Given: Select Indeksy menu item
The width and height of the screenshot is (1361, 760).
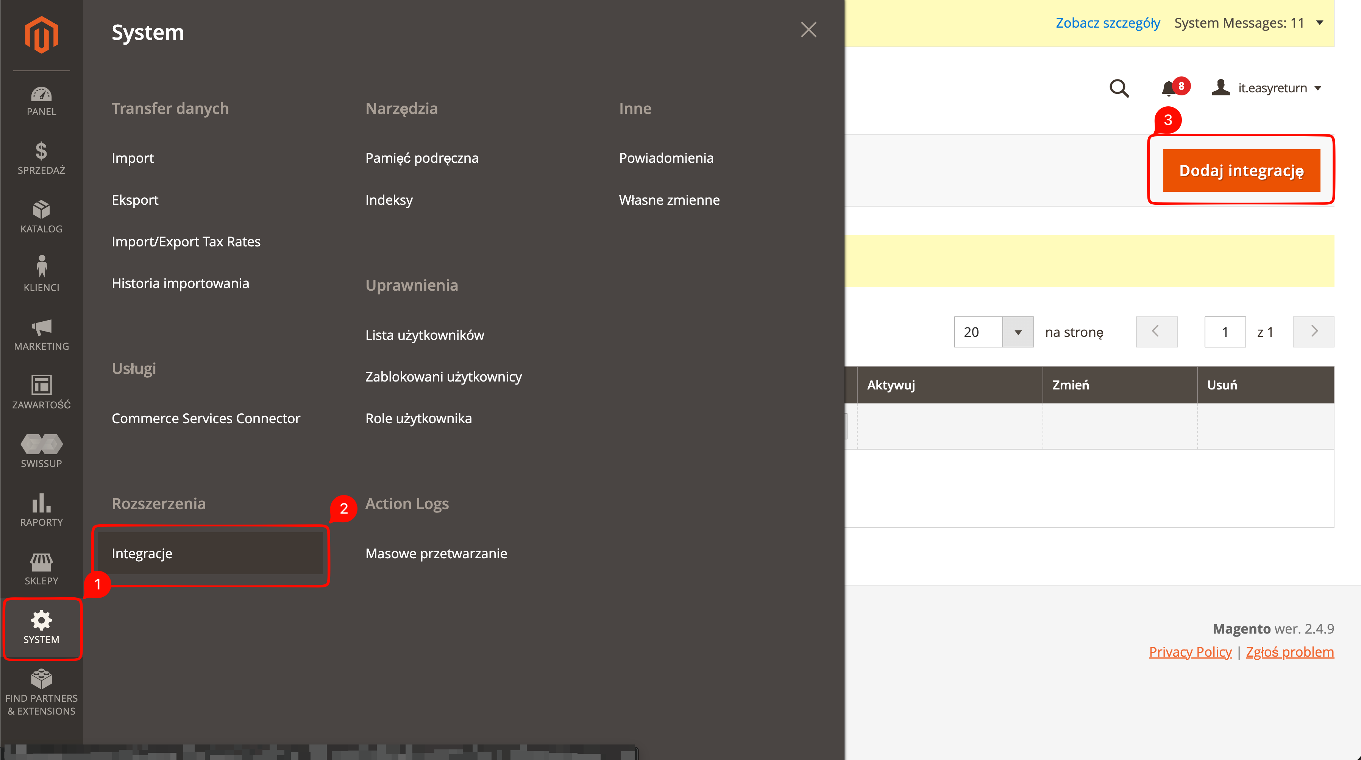Looking at the screenshot, I should [389, 199].
